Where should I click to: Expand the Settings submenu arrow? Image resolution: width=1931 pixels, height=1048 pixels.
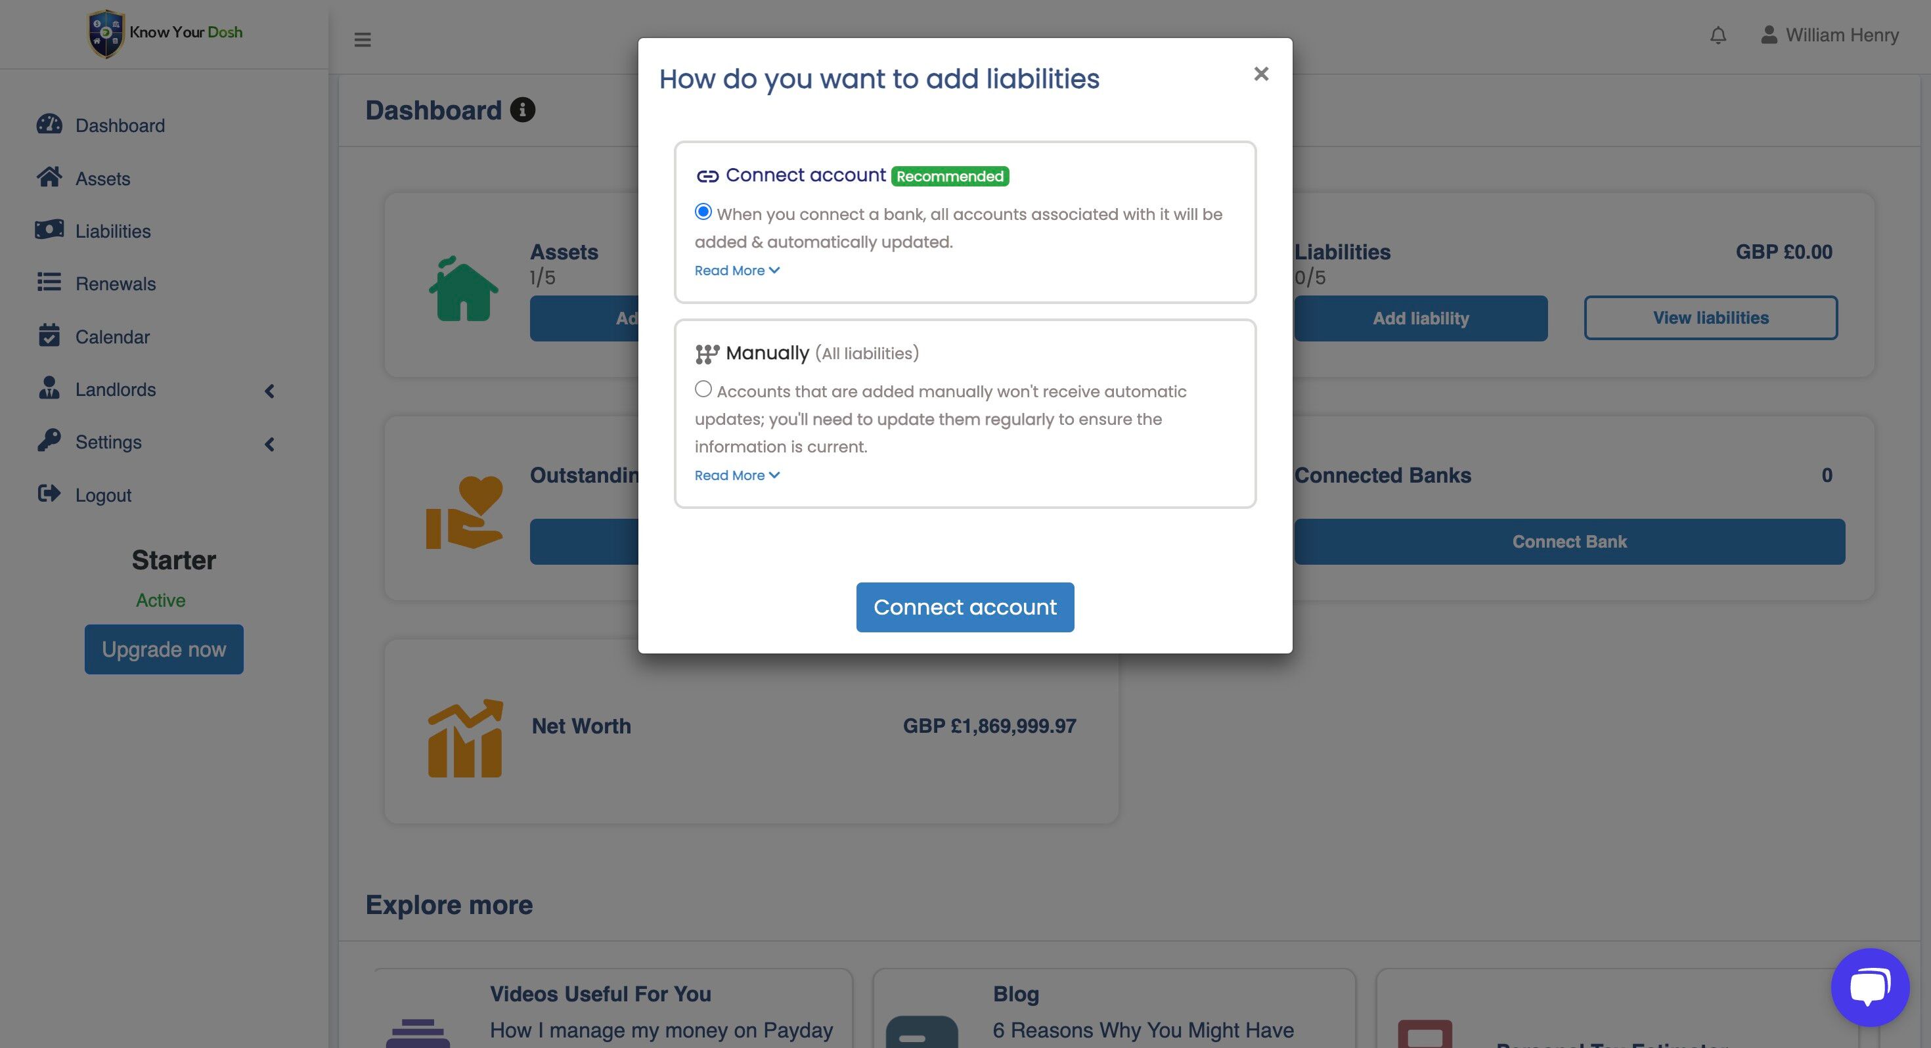(270, 444)
